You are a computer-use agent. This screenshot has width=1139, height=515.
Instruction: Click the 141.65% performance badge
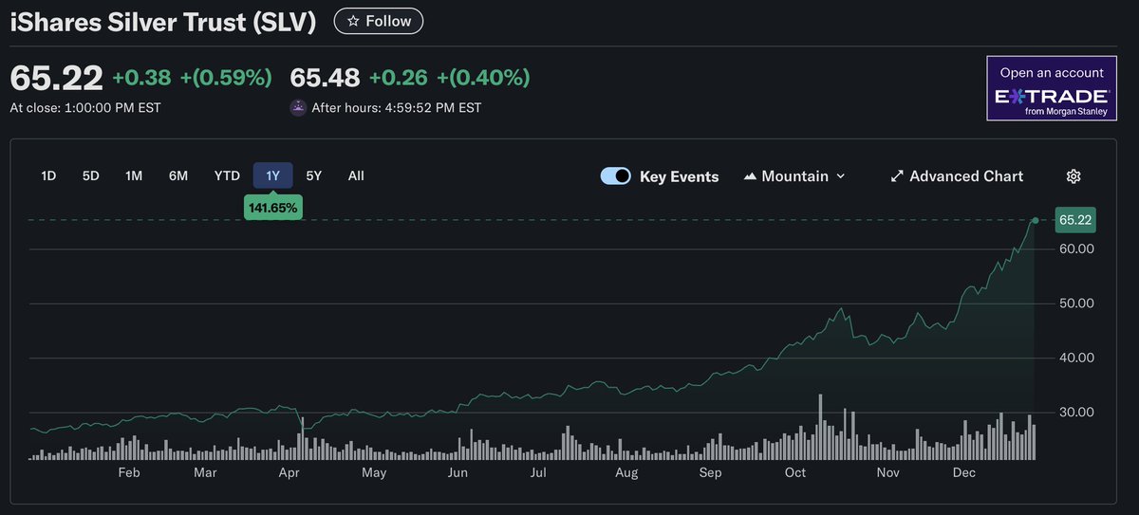click(273, 207)
